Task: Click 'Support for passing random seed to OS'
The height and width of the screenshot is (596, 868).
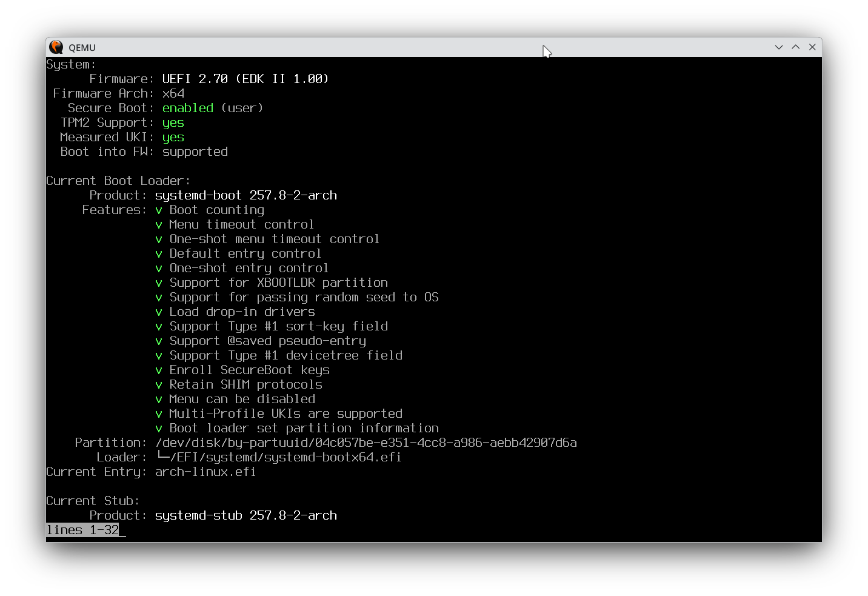Action: [297, 297]
